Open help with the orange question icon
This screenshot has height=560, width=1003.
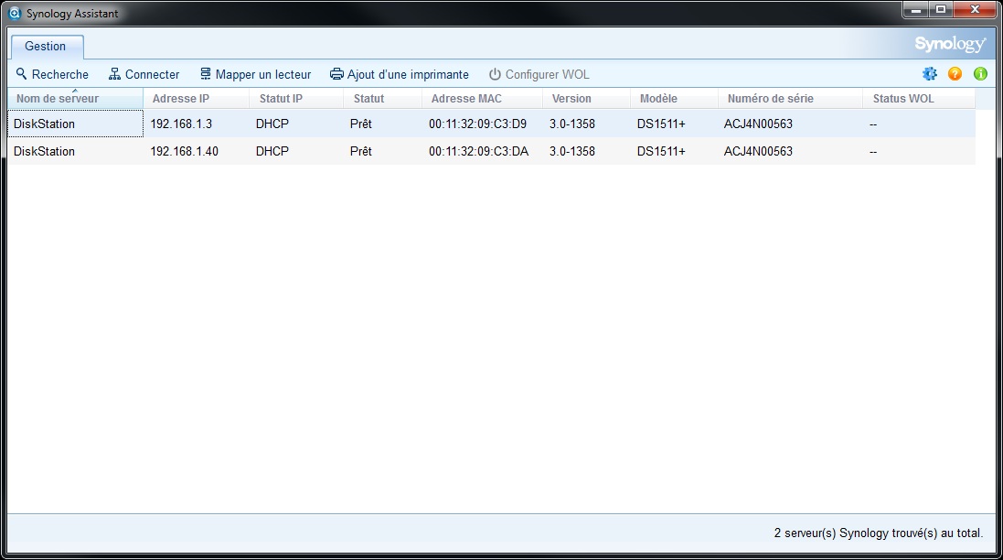point(955,73)
